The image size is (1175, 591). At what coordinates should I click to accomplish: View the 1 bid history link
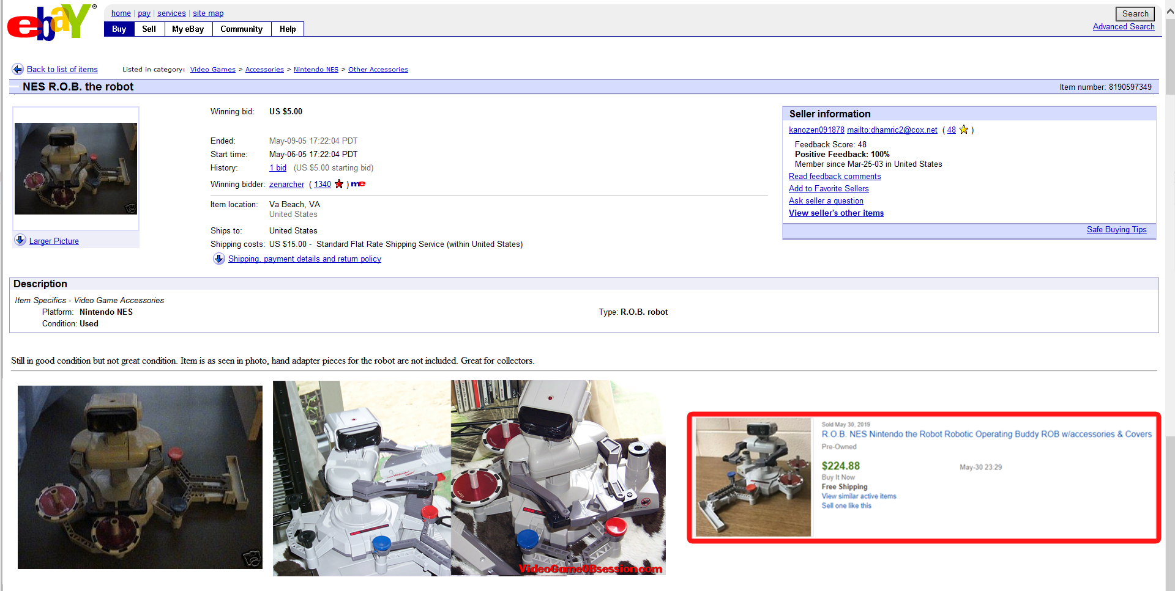click(278, 167)
